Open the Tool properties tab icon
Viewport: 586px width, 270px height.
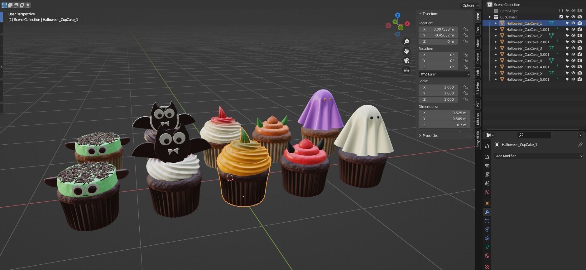pyautogui.click(x=487, y=146)
